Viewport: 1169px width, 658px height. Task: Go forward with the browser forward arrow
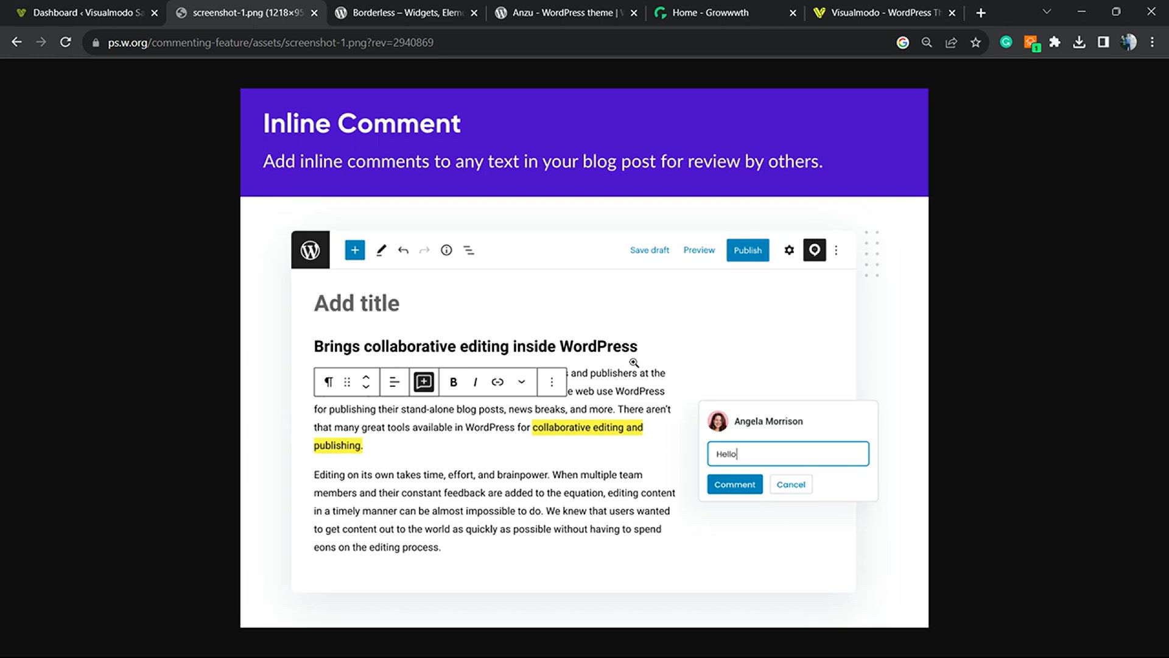41,42
